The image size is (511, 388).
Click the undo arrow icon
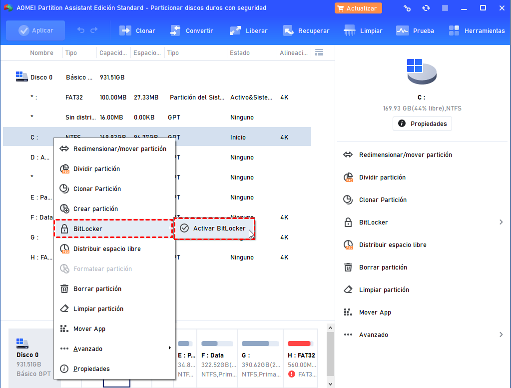(81, 30)
